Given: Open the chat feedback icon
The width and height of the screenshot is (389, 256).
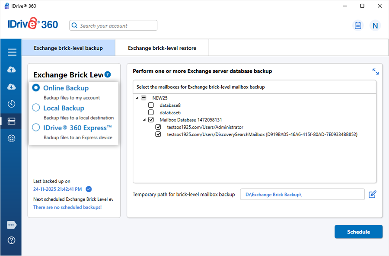Looking at the screenshot, I should [x=12, y=225].
